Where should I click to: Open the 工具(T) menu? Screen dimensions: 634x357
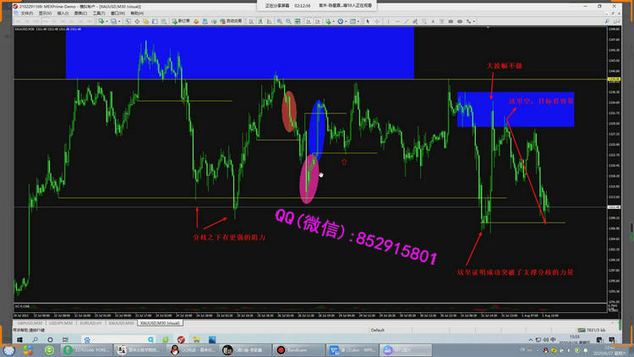pos(99,14)
